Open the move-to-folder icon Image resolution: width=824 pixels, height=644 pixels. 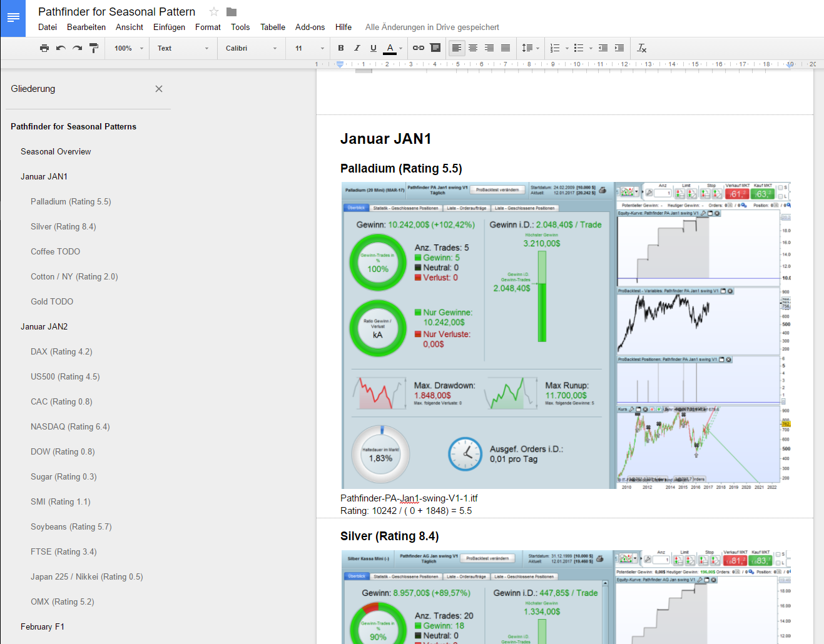[231, 11]
